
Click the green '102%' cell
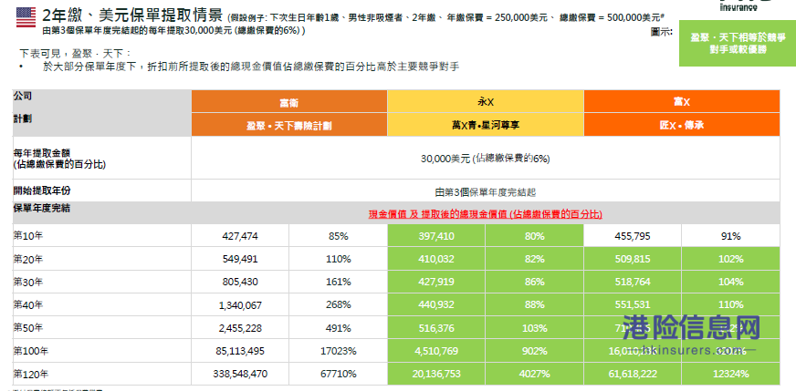(x=730, y=259)
